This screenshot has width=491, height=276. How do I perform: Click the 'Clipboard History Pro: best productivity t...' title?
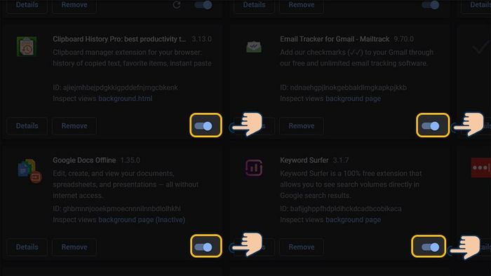[119, 39]
